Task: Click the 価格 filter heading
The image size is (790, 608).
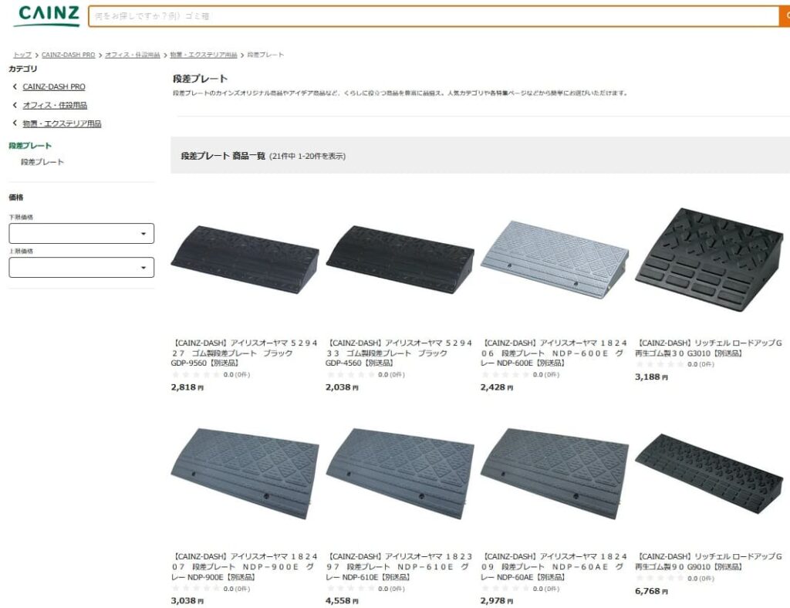Action: click(15, 197)
